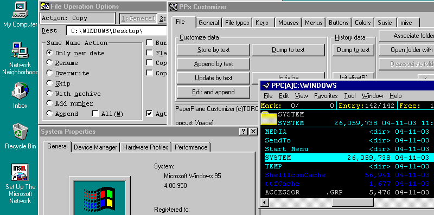Open the Tool menu in PPC
The width and height of the screenshot is (434, 215).
pyautogui.click(x=350, y=96)
